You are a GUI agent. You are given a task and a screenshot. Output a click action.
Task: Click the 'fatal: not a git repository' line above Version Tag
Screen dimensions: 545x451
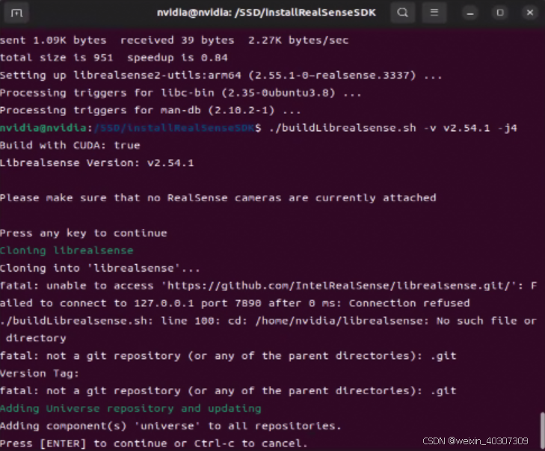coord(228,356)
